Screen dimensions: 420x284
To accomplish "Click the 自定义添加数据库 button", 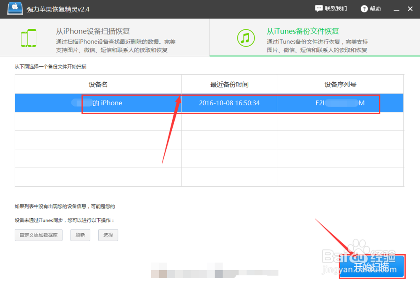I will [x=39, y=235].
